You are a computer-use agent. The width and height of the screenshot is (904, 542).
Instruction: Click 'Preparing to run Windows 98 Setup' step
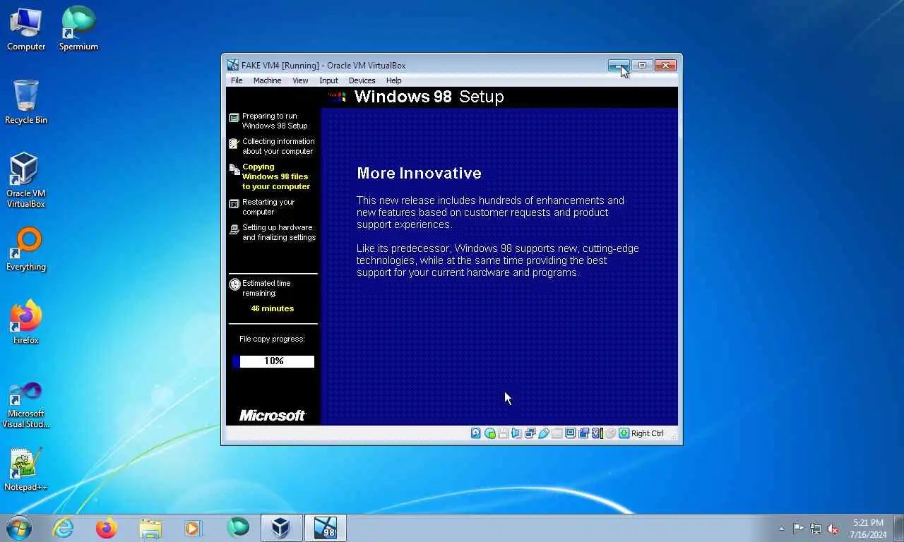click(x=275, y=121)
